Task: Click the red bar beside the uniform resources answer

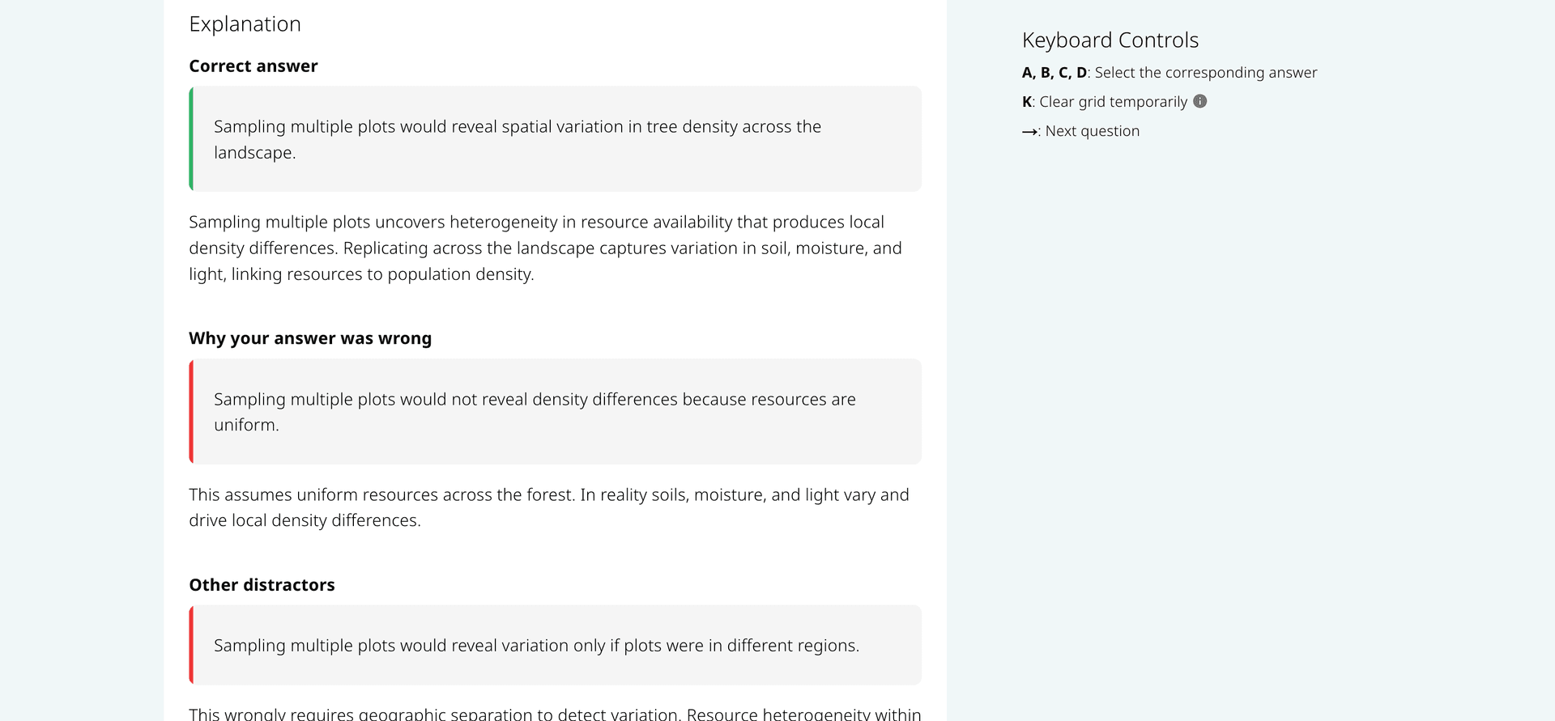Action: click(191, 412)
